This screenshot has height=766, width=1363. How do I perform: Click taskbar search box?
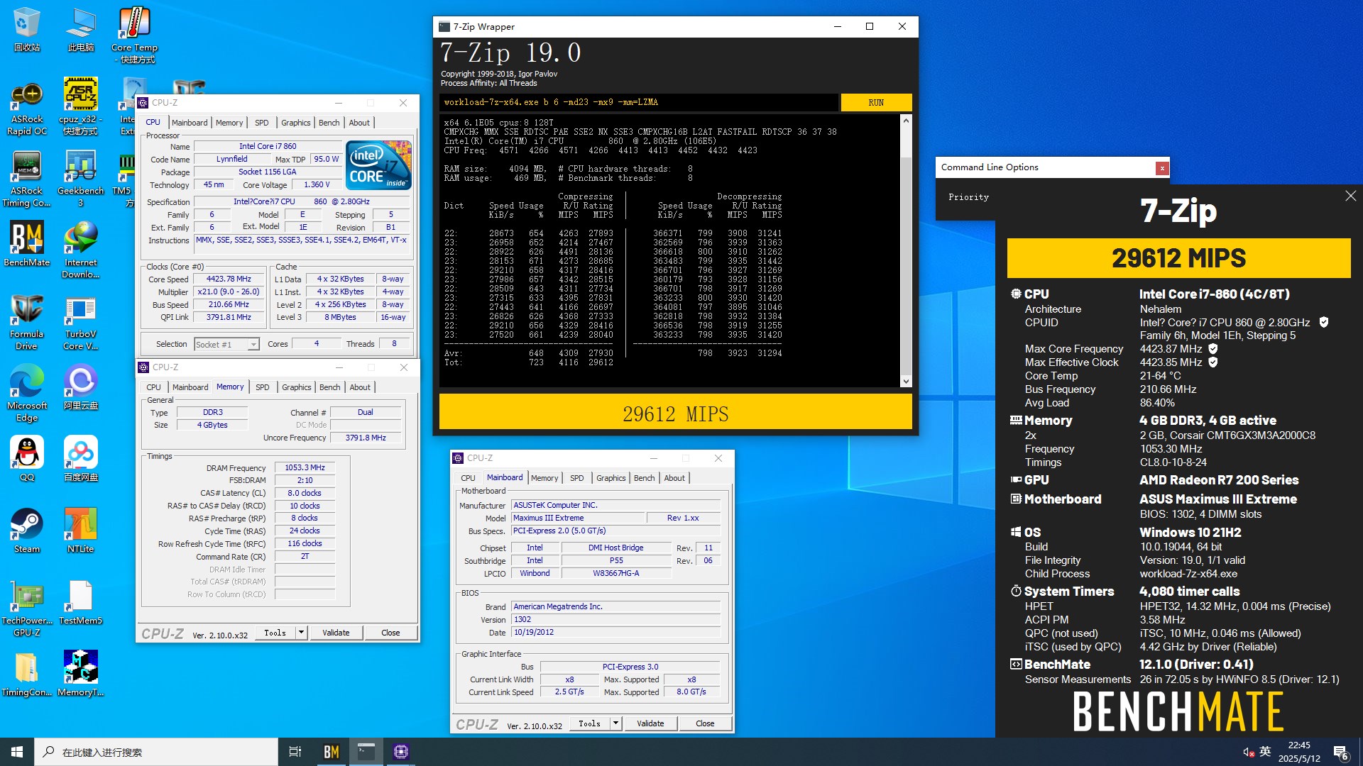tap(156, 752)
